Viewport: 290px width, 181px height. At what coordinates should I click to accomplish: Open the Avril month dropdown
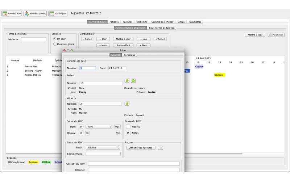point(99,127)
